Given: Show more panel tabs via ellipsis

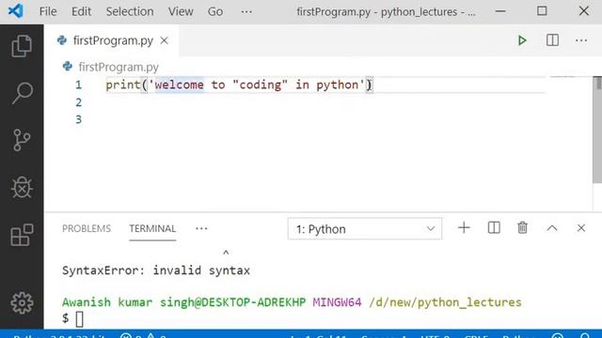Looking at the screenshot, I should click(x=201, y=229).
